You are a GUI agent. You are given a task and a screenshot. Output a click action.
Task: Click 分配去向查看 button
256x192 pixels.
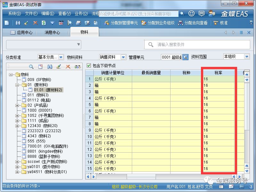[193, 23]
